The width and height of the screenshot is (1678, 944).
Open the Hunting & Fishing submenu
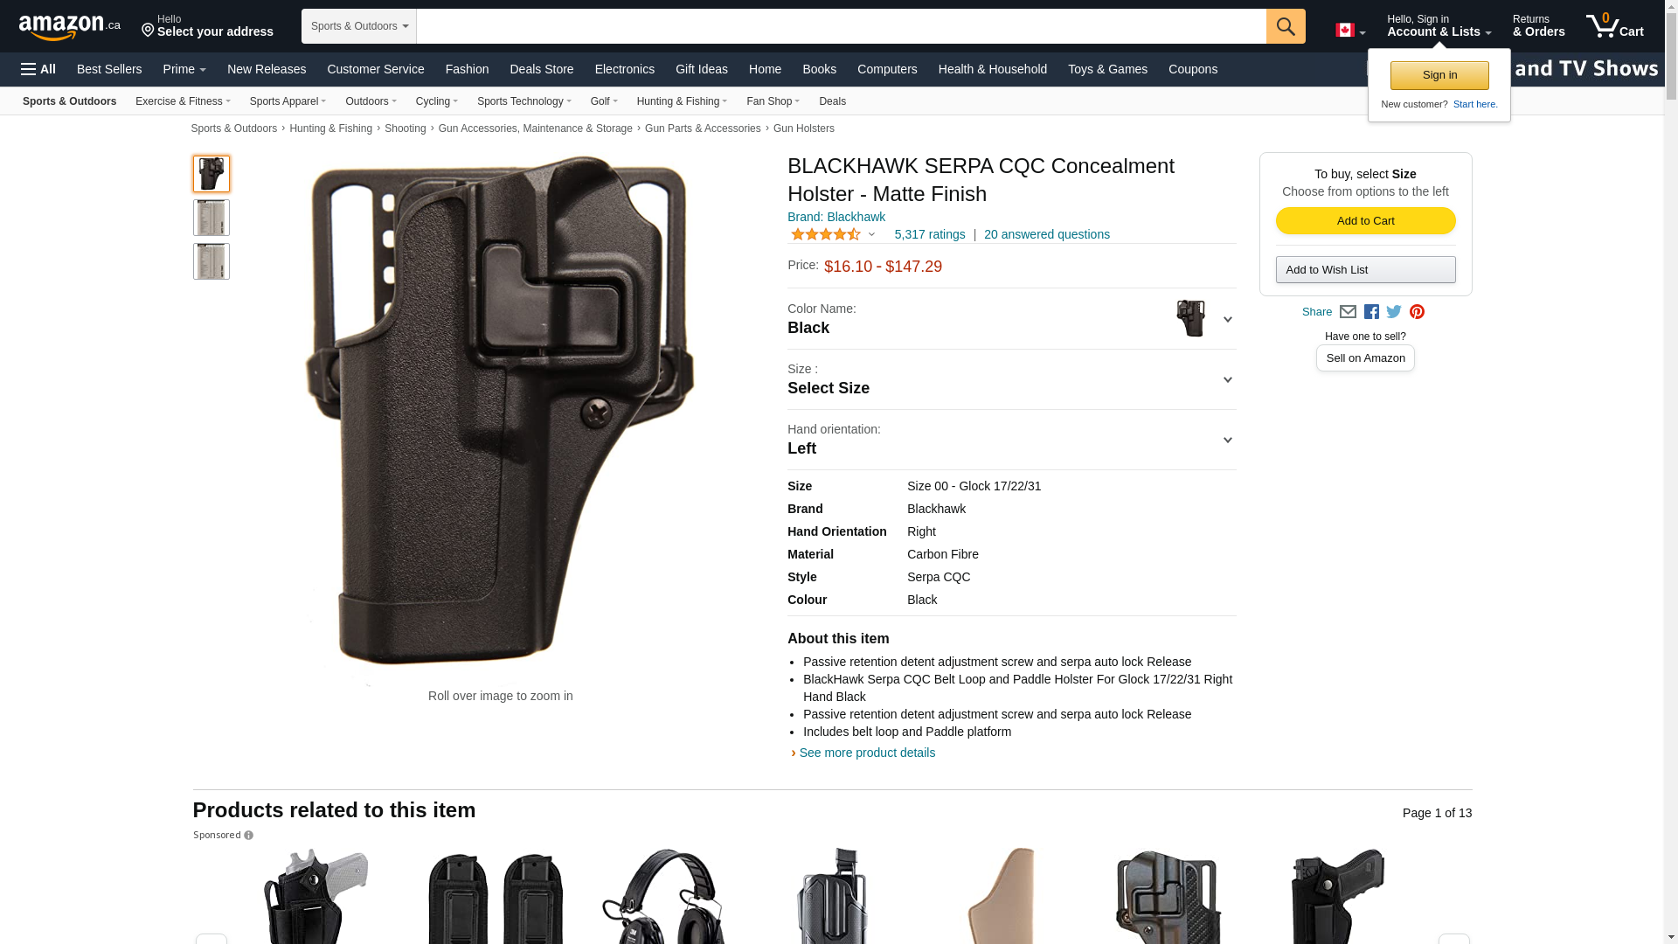[x=682, y=101]
